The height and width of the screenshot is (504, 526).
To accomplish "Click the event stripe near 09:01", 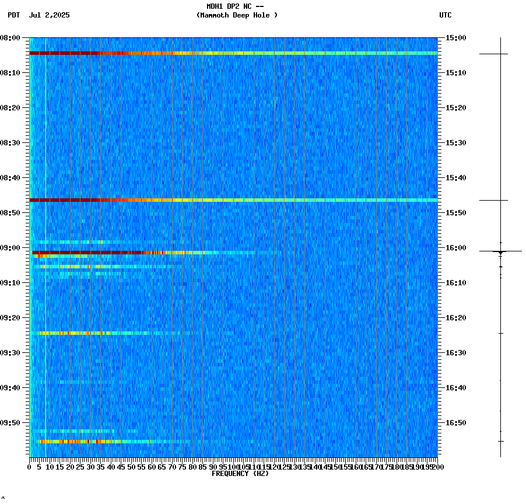I will pyautogui.click(x=117, y=253).
